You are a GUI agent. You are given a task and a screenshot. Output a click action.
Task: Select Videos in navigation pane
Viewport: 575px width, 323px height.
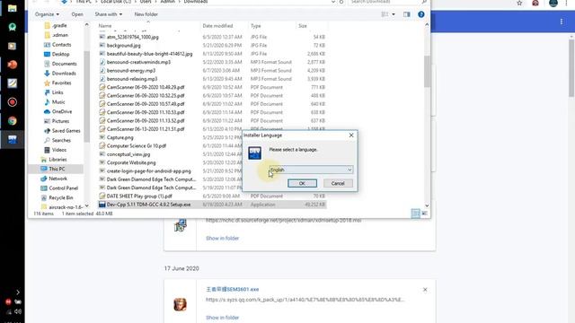click(x=56, y=150)
